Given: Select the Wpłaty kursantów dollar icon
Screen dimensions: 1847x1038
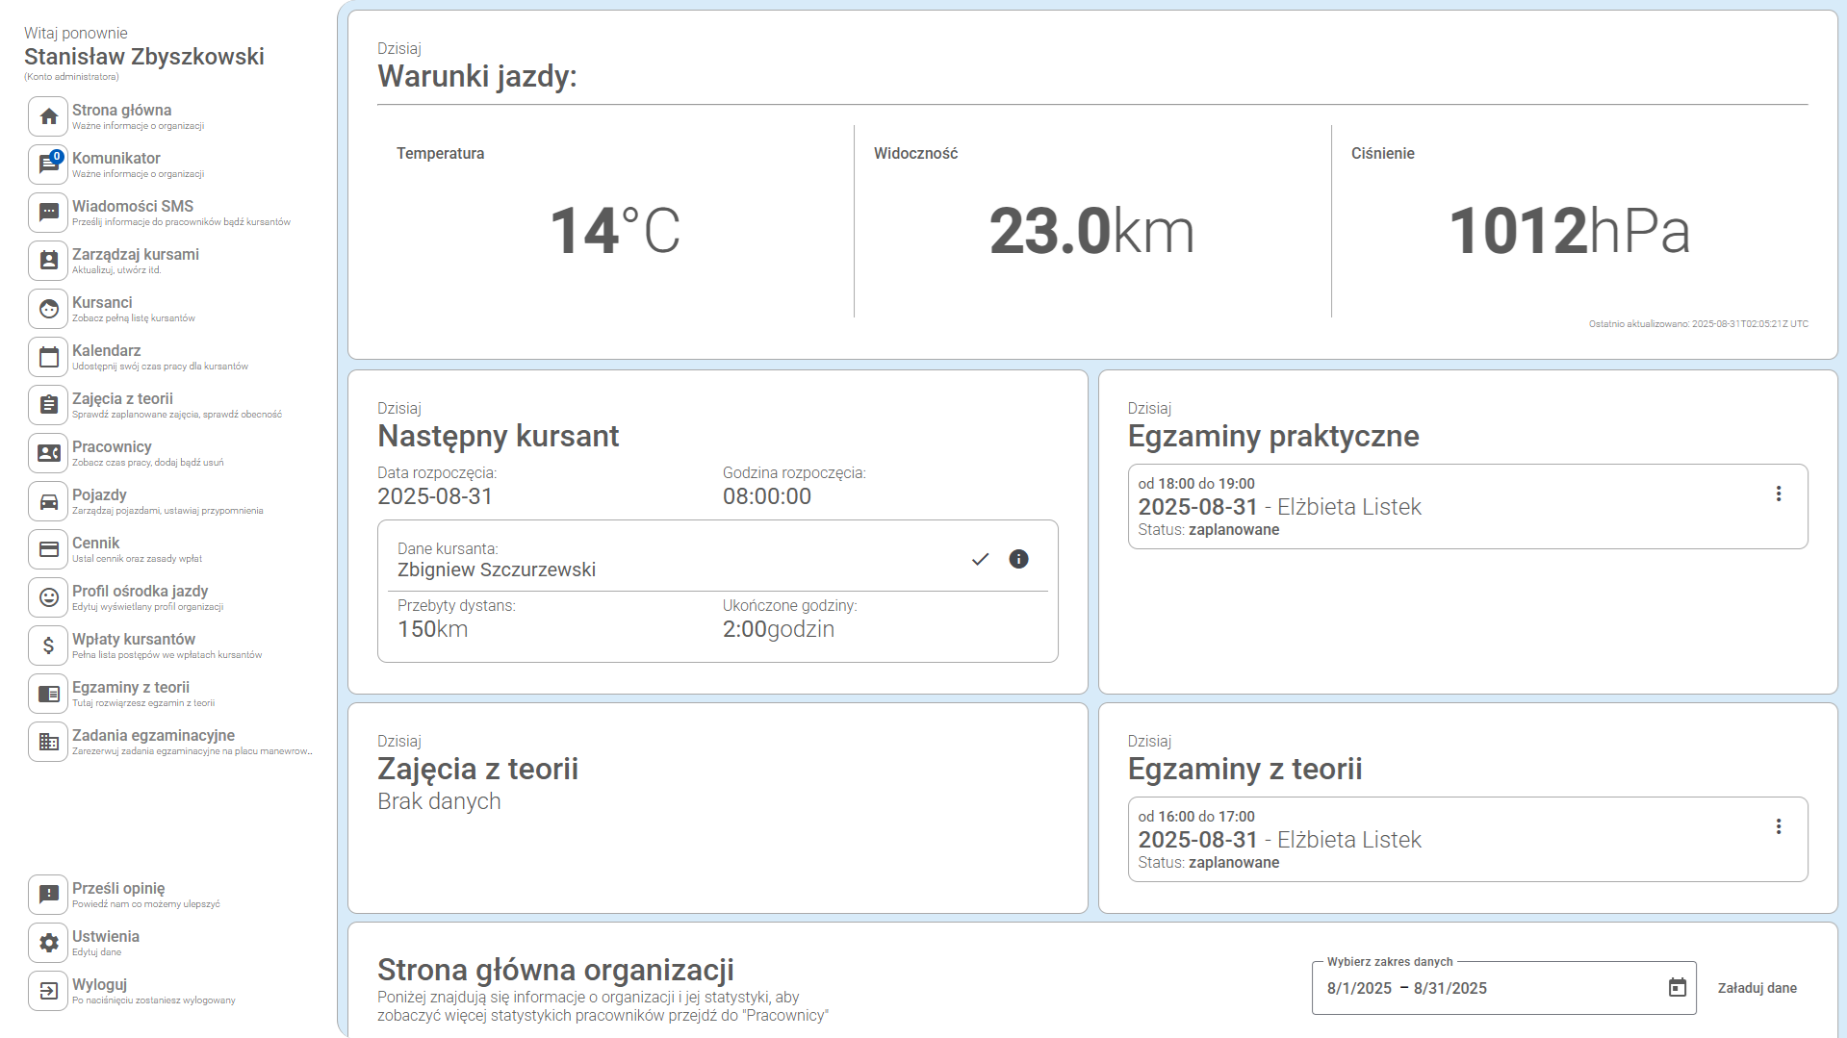Looking at the screenshot, I should point(48,646).
